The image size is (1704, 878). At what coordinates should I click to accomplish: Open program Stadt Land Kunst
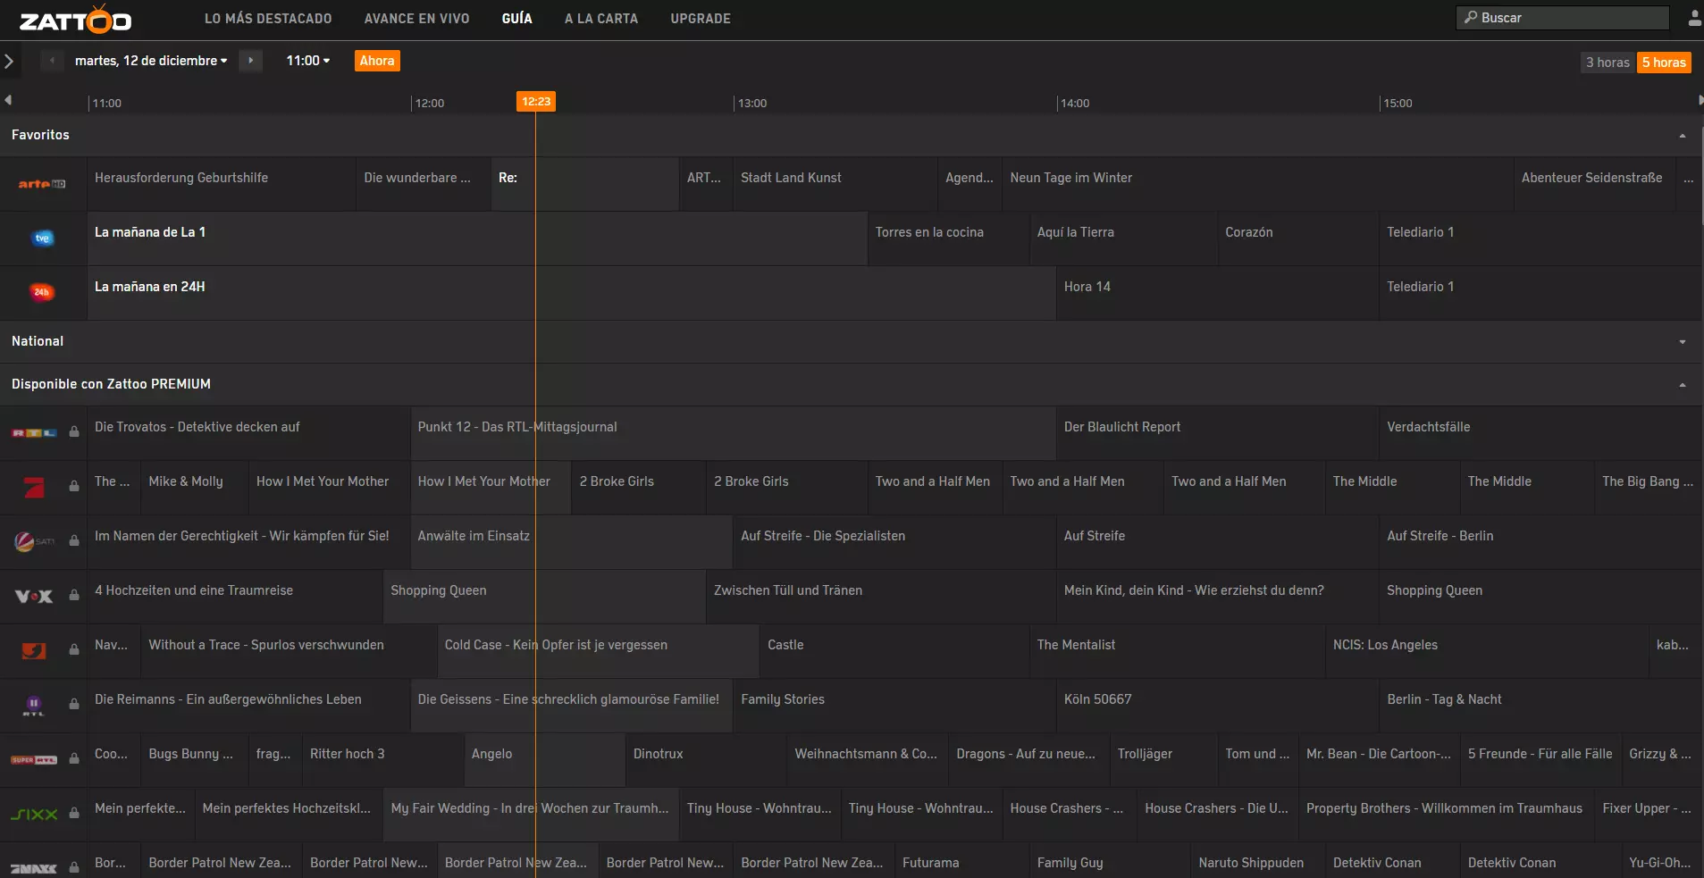[x=835, y=184]
